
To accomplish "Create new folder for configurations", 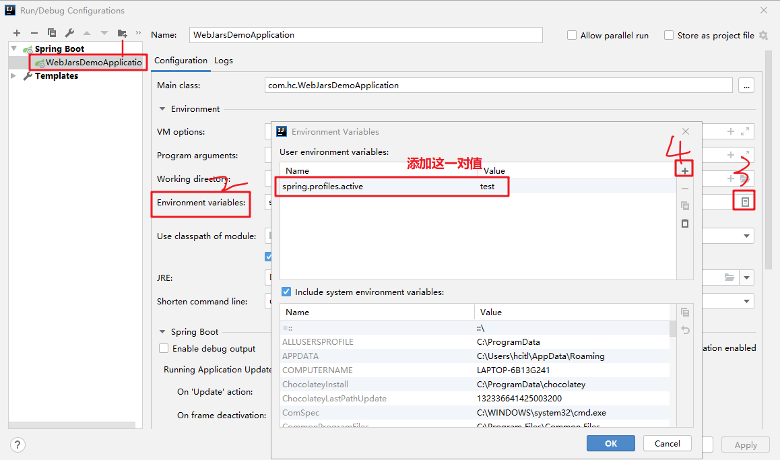I will 122,33.
